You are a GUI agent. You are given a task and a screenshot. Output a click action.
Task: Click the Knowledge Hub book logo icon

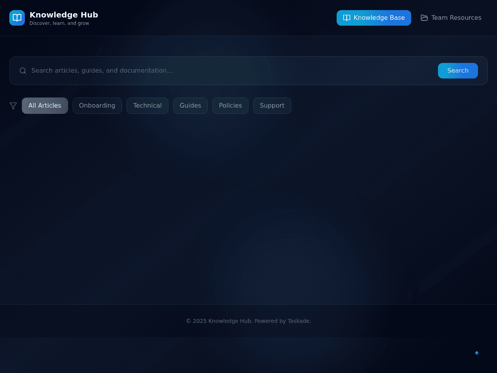[x=17, y=18]
